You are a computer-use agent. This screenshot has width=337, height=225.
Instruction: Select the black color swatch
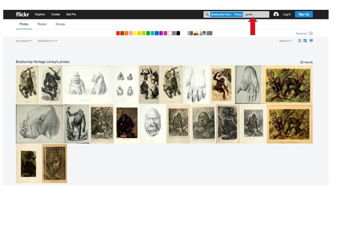(178, 33)
